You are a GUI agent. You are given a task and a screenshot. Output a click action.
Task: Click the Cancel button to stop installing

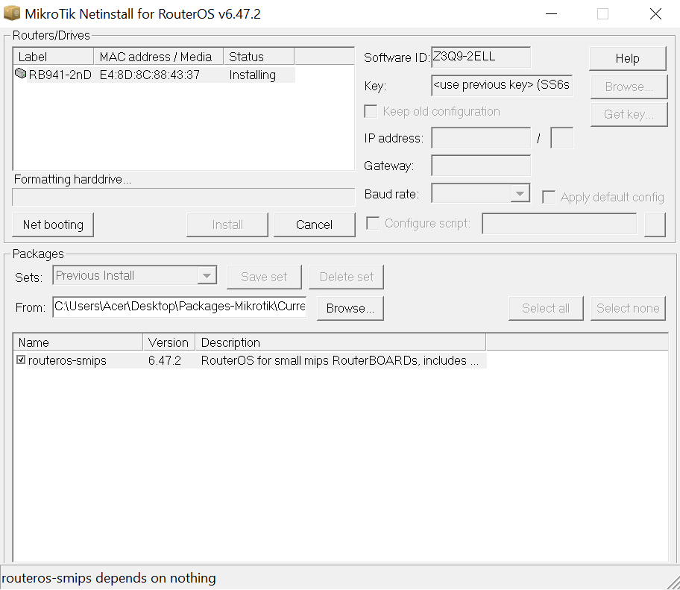(x=315, y=225)
